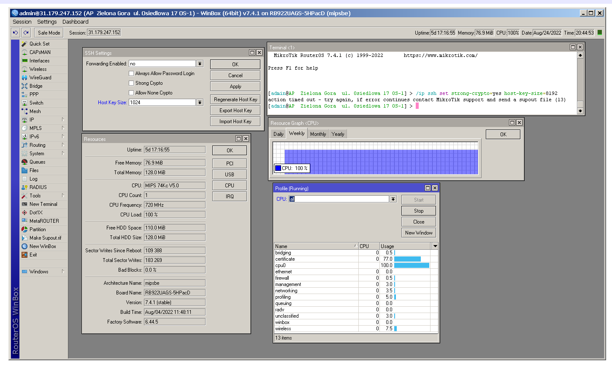Open RADIUS in the sidebar
The image size is (612, 367).
(x=38, y=187)
